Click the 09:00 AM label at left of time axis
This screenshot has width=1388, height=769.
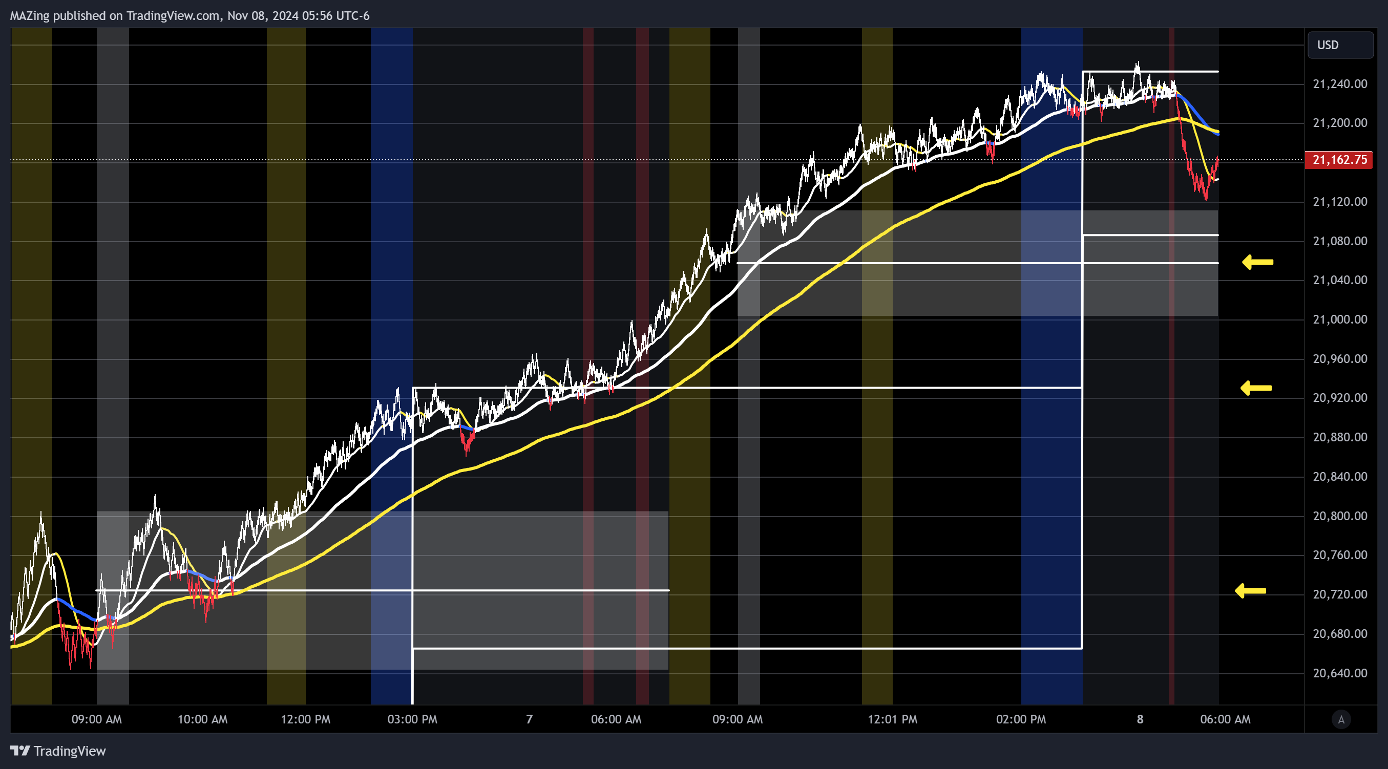pyautogui.click(x=97, y=719)
